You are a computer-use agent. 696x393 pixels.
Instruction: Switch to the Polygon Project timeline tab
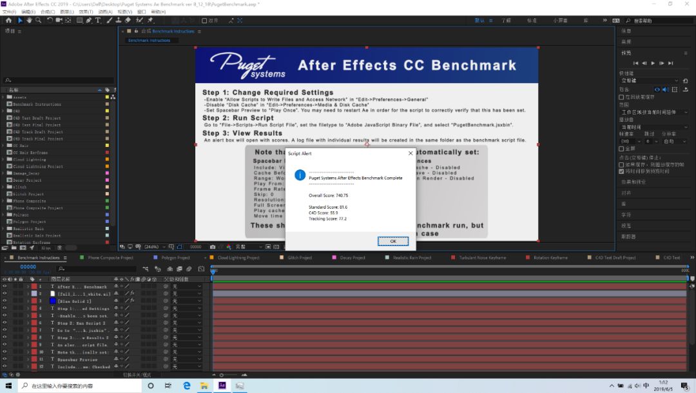pos(175,258)
